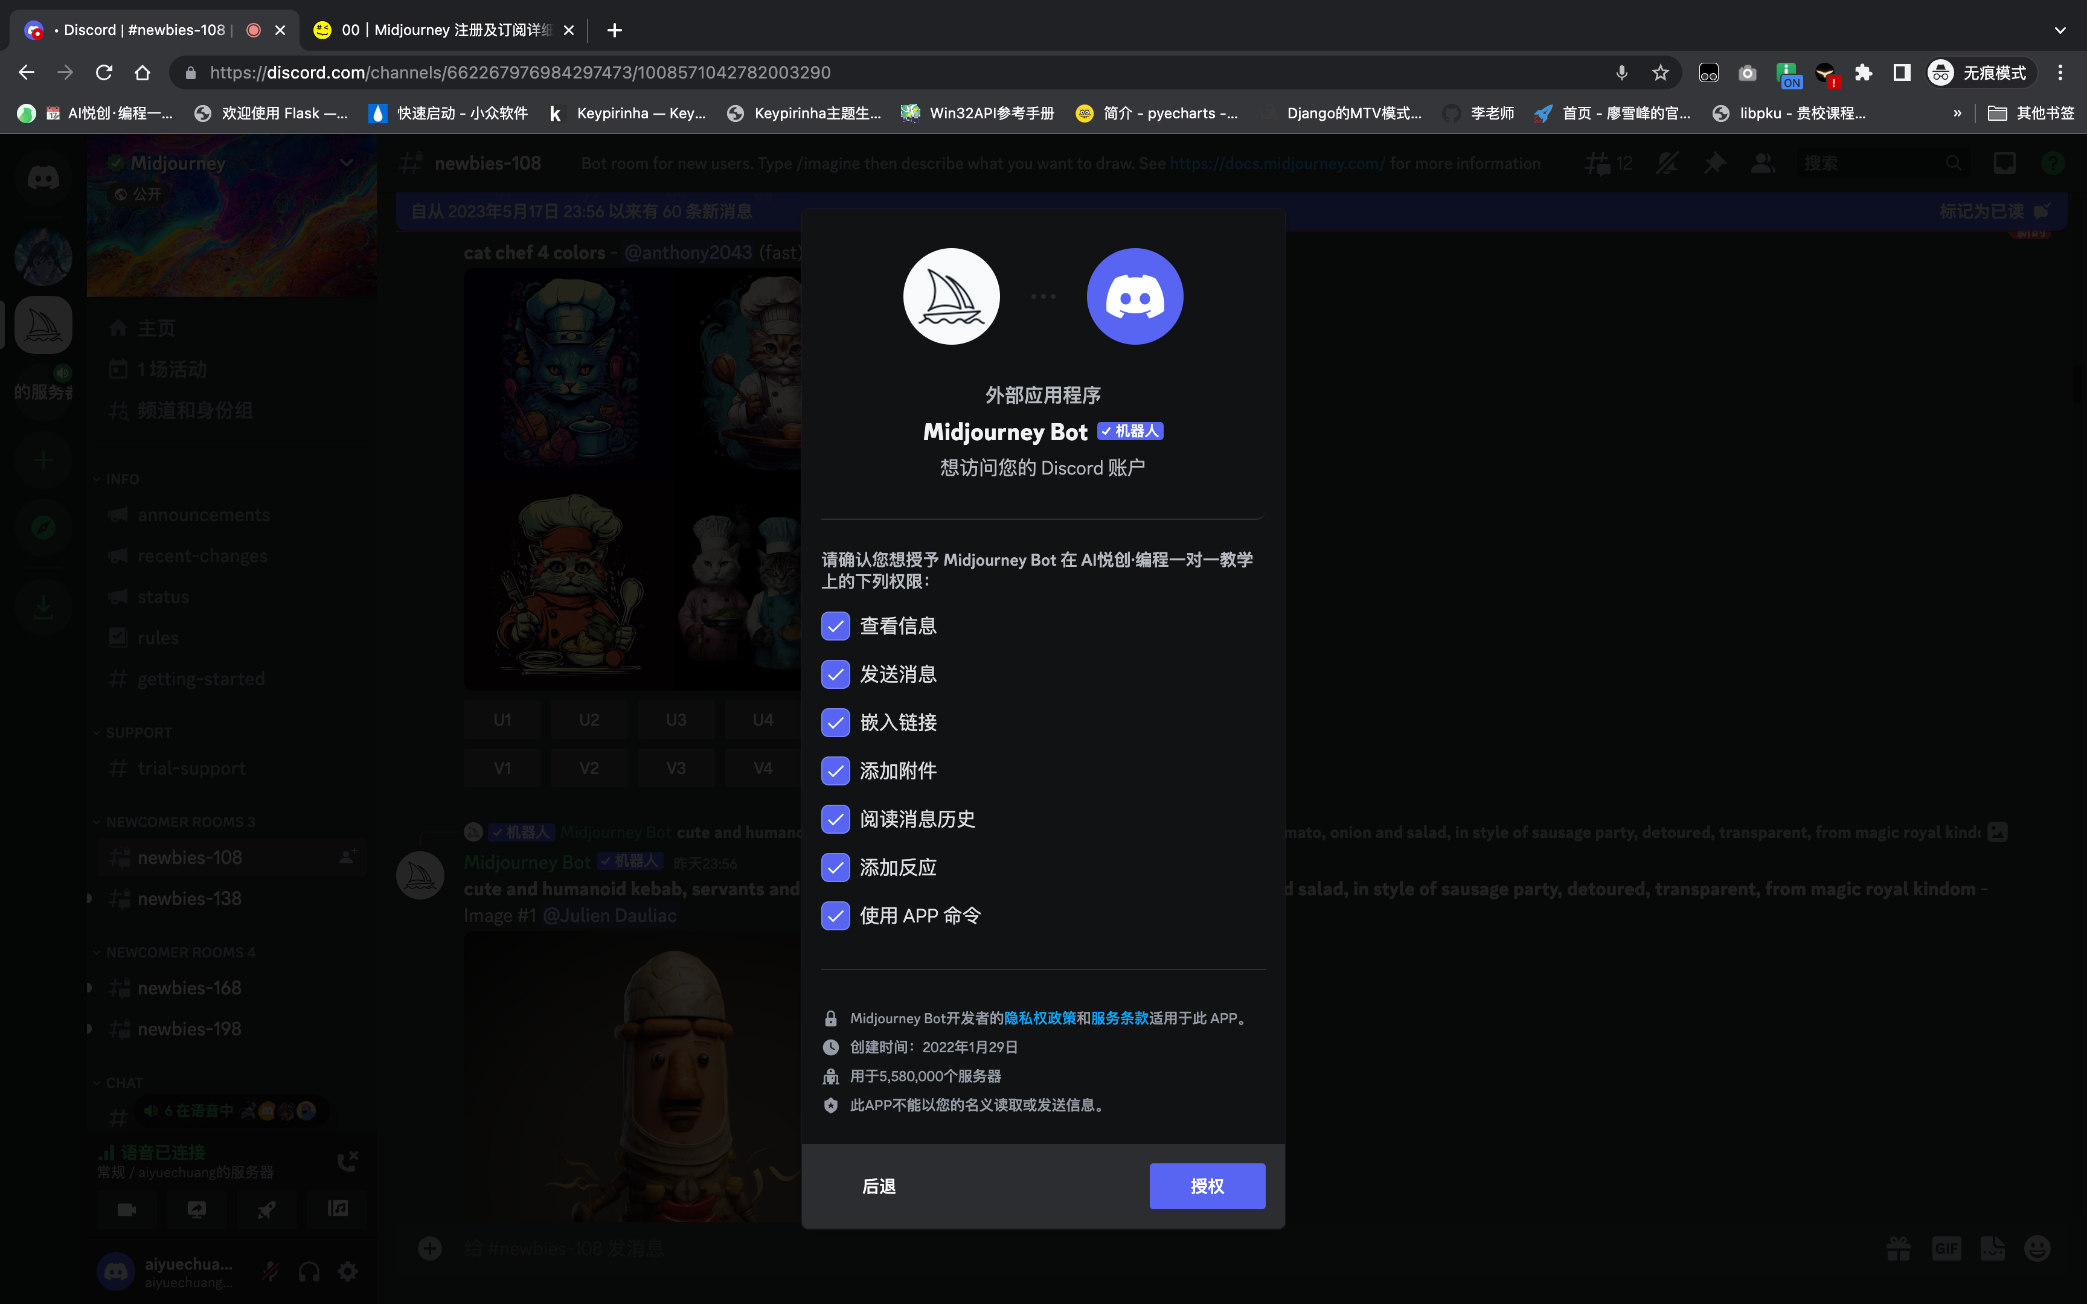The width and height of the screenshot is (2087, 1304).
Task: Check off the 查看信息 permission checkbox
Action: 835,626
